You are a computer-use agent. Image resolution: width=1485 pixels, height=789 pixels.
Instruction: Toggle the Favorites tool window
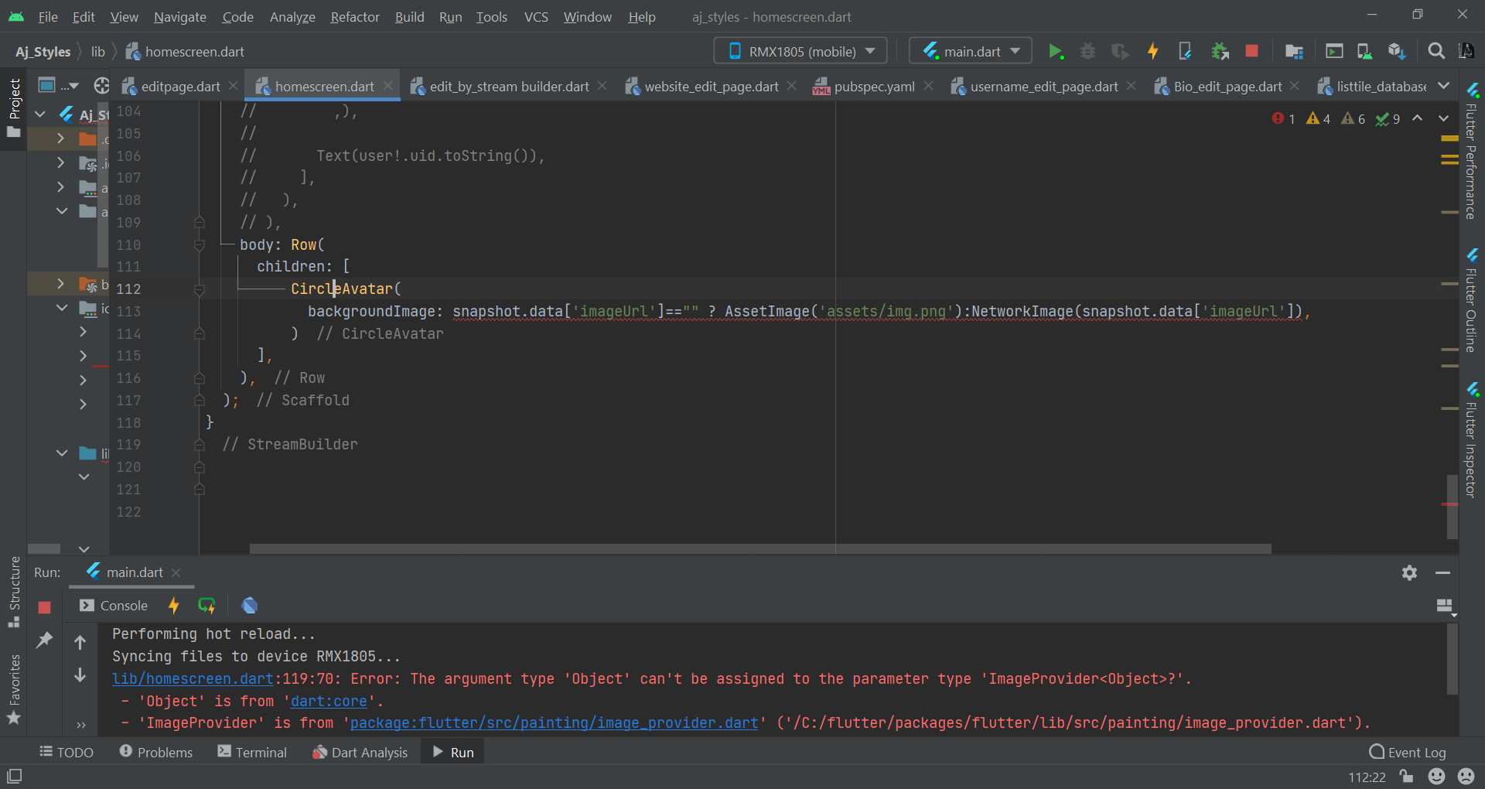(14, 689)
